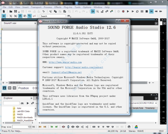The image size is (168, 134).
Task: Select the LabVIEW Data folder
Action: pos(23,111)
